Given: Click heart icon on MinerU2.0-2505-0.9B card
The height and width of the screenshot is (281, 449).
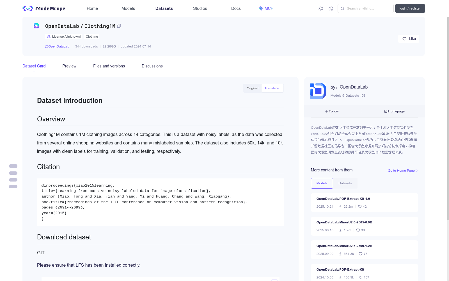Looking at the screenshot, I should [x=358, y=230].
